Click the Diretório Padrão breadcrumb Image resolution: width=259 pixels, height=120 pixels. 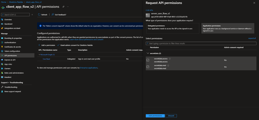pyautogui.click(x=16, y=2)
